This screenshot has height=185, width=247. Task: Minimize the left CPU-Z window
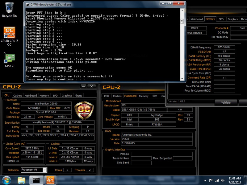tap(83, 86)
